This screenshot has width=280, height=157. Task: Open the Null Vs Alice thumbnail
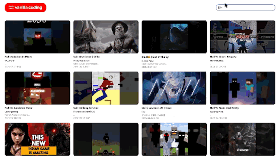[242, 37]
